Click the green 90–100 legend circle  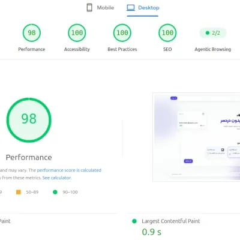tap(55, 192)
